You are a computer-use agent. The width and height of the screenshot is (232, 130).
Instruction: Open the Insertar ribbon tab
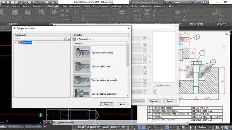pyautogui.click(x=15, y=6)
